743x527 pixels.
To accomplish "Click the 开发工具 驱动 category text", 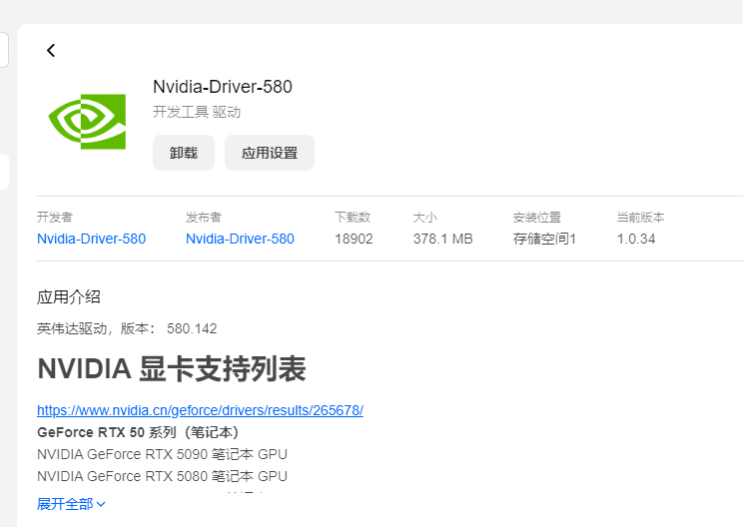I will (x=197, y=112).
